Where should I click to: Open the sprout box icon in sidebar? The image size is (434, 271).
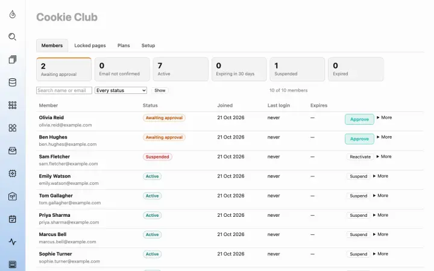click(13, 196)
